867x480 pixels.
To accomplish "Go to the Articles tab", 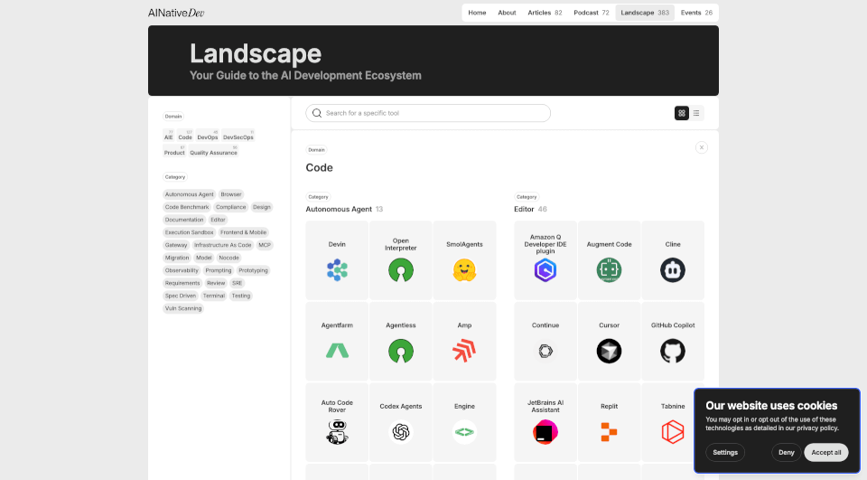I will coord(545,13).
